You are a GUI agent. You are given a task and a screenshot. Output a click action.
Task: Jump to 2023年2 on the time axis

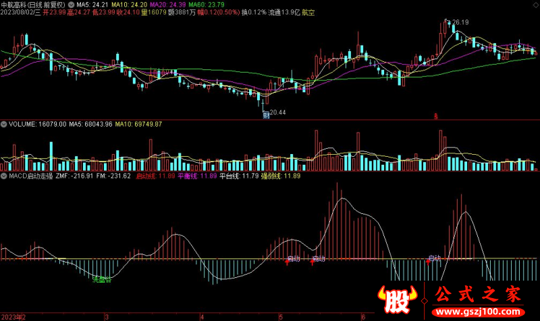(x=13, y=317)
